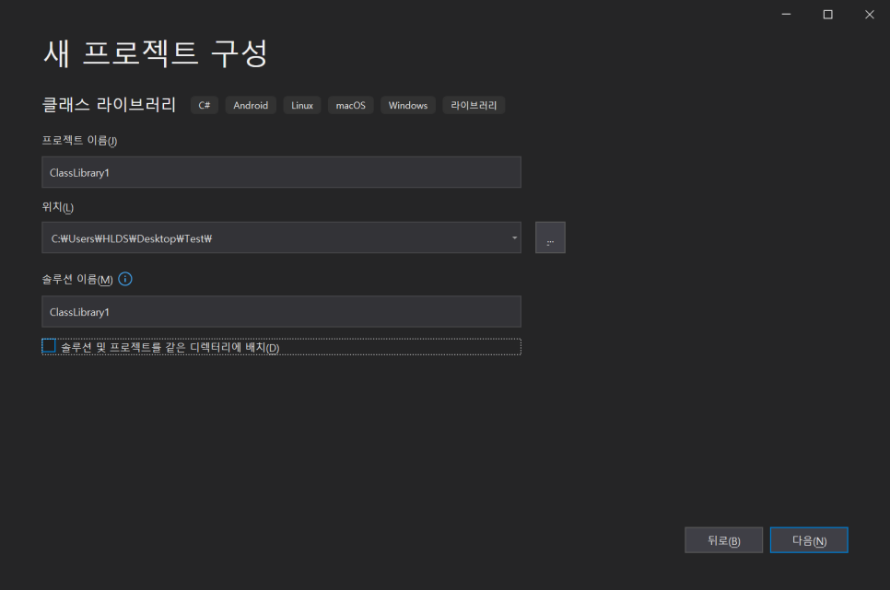The height and width of the screenshot is (590, 890).
Task: Click the macOS tag
Action: pyautogui.click(x=351, y=105)
